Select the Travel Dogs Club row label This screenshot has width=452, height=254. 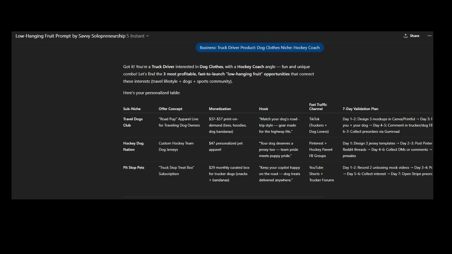133,122
